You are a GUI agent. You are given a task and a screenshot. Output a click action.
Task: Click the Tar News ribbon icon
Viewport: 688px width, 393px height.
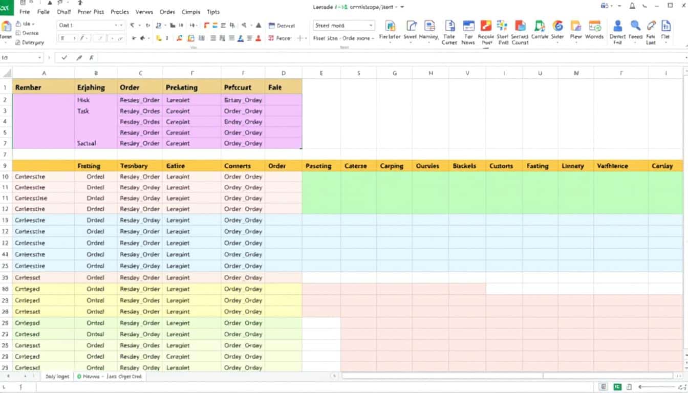pos(468,26)
